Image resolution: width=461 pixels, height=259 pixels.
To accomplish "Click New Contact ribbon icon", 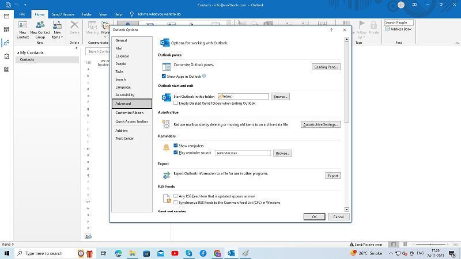I will pyautogui.click(x=22, y=30).
